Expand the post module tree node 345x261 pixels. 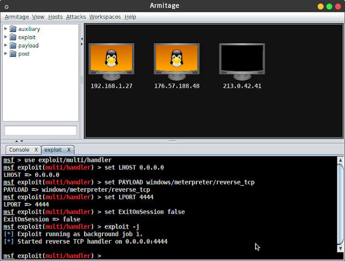[6, 53]
